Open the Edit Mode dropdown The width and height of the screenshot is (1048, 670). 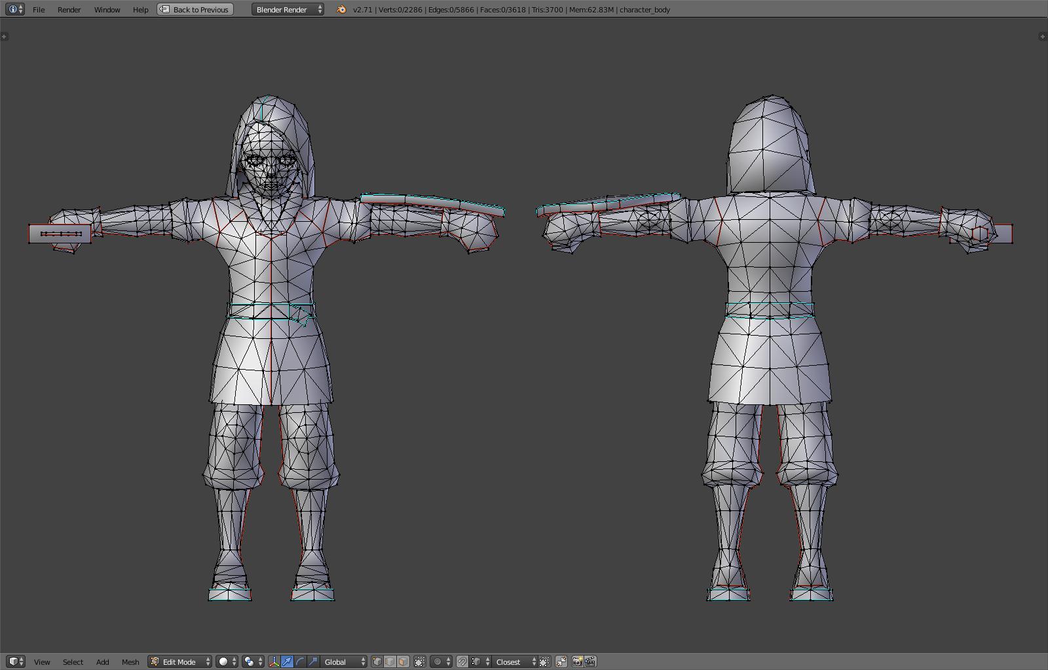click(x=180, y=661)
